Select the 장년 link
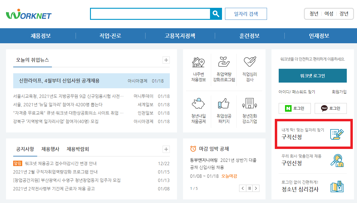The height and width of the screenshot is (203, 357). [x=344, y=14]
